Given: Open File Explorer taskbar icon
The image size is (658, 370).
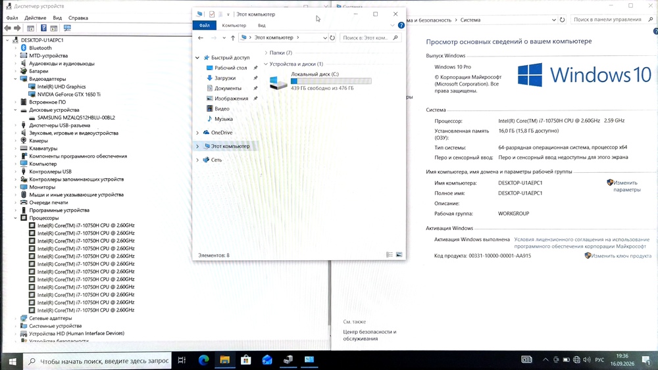Looking at the screenshot, I should 224,360.
